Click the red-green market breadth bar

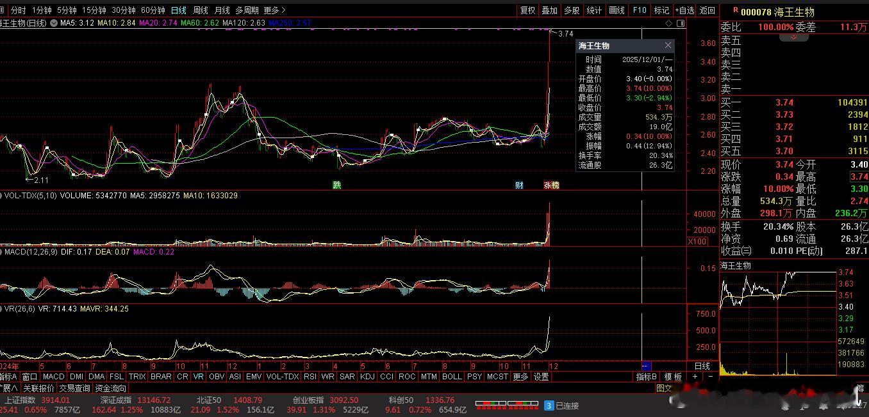click(x=506, y=405)
